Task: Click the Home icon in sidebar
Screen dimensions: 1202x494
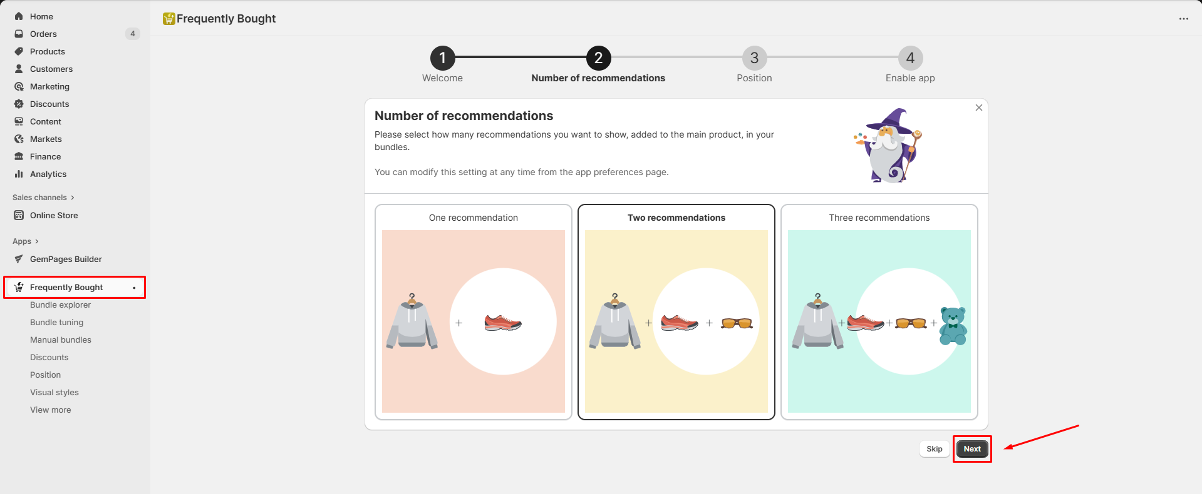Action: click(19, 16)
